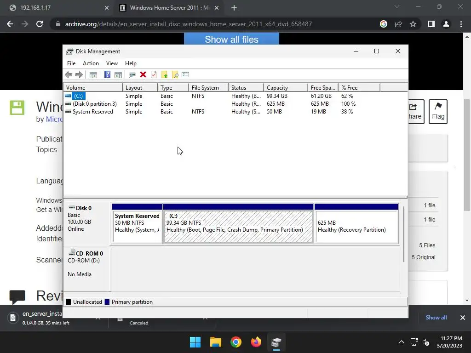Image resolution: width=471 pixels, height=353 pixels.
Task: Click the Capacity column header
Action: pyautogui.click(x=286, y=88)
